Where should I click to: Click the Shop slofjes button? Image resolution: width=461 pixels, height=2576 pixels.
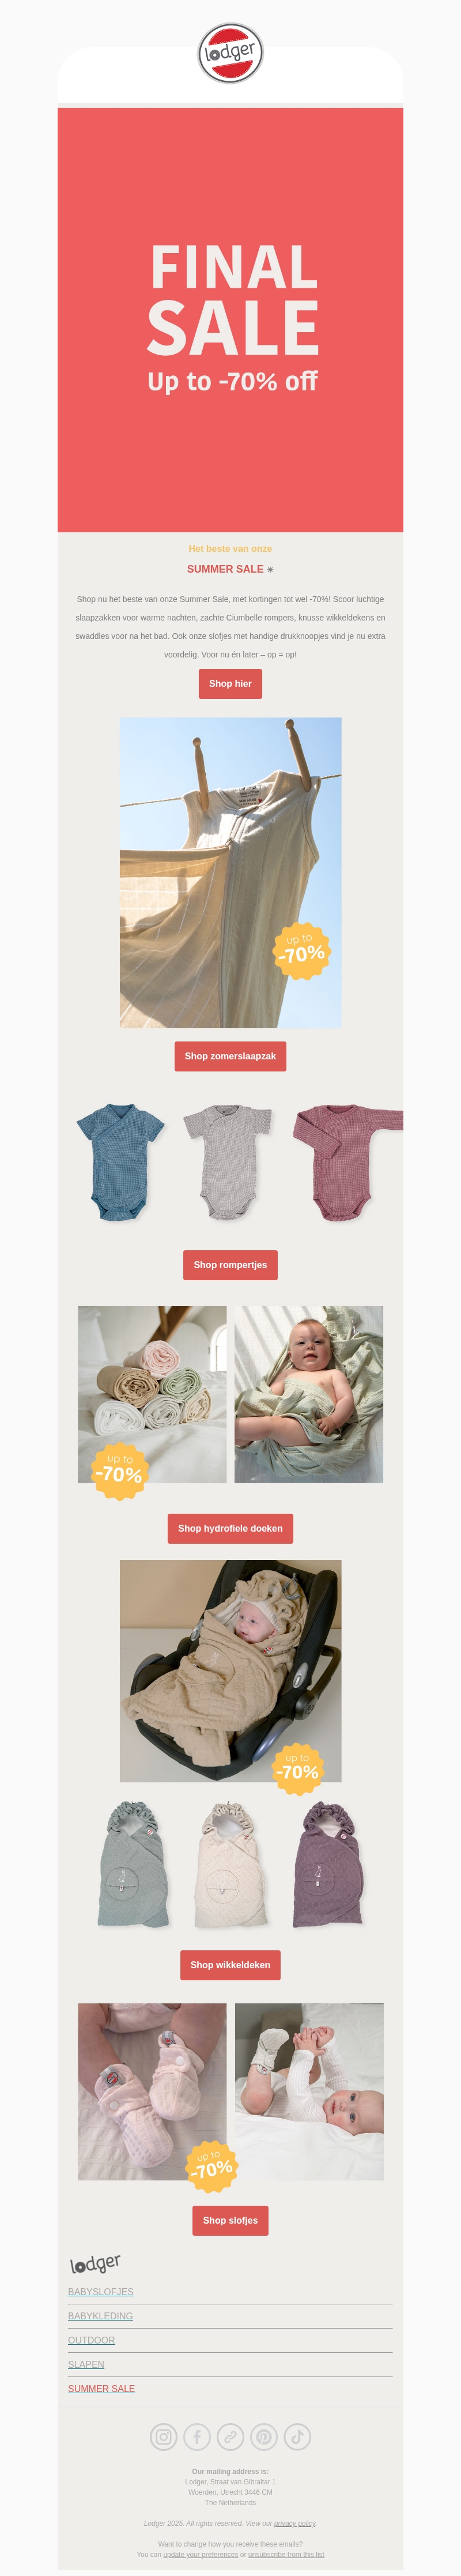[x=230, y=2220]
